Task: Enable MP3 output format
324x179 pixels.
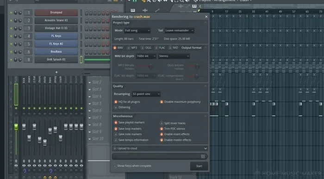Action: [129, 48]
